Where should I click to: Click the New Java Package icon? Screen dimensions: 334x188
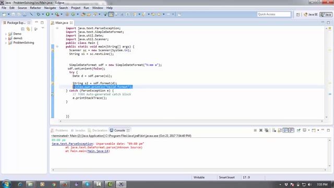[67, 15]
